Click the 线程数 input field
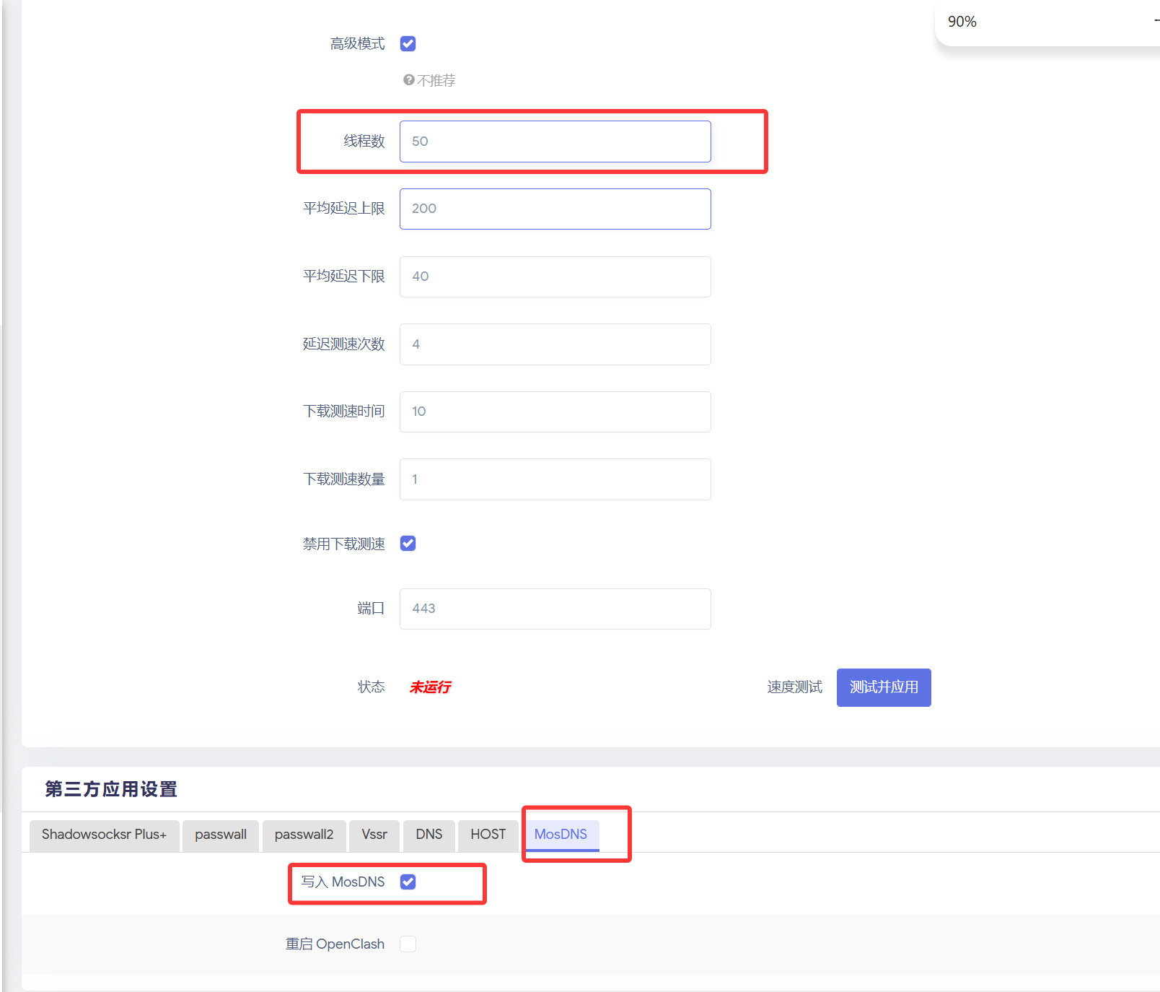 [x=555, y=142]
